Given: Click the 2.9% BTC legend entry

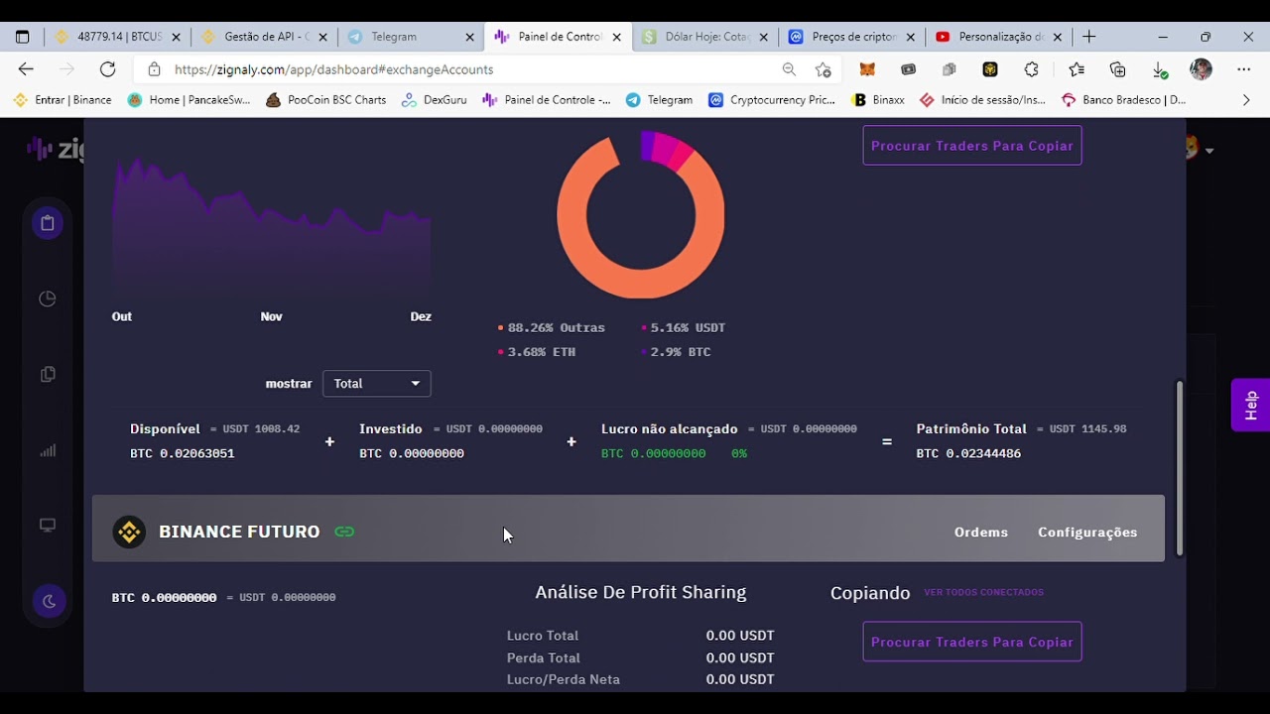Looking at the screenshot, I should click(x=676, y=352).
